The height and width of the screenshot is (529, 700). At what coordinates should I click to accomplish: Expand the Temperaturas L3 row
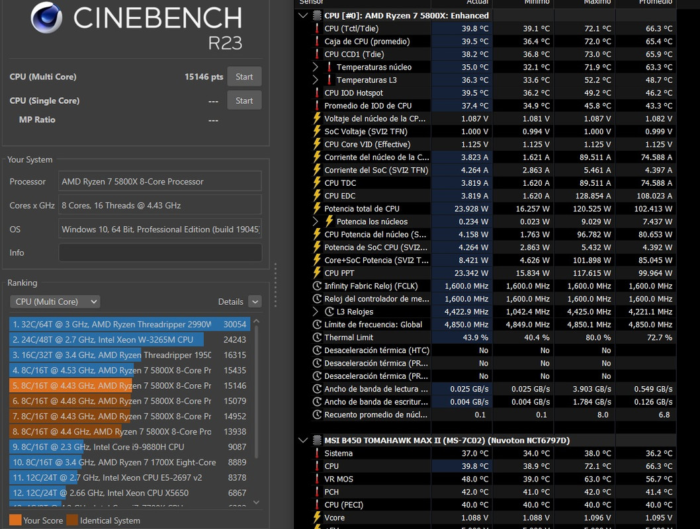pyautogui.click(x=315, y=80)
